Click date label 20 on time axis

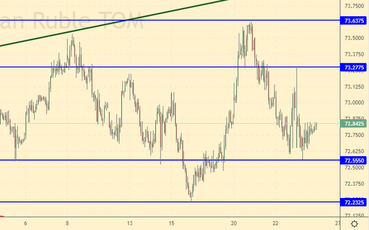pyautogui.click(x=234, y=223)
